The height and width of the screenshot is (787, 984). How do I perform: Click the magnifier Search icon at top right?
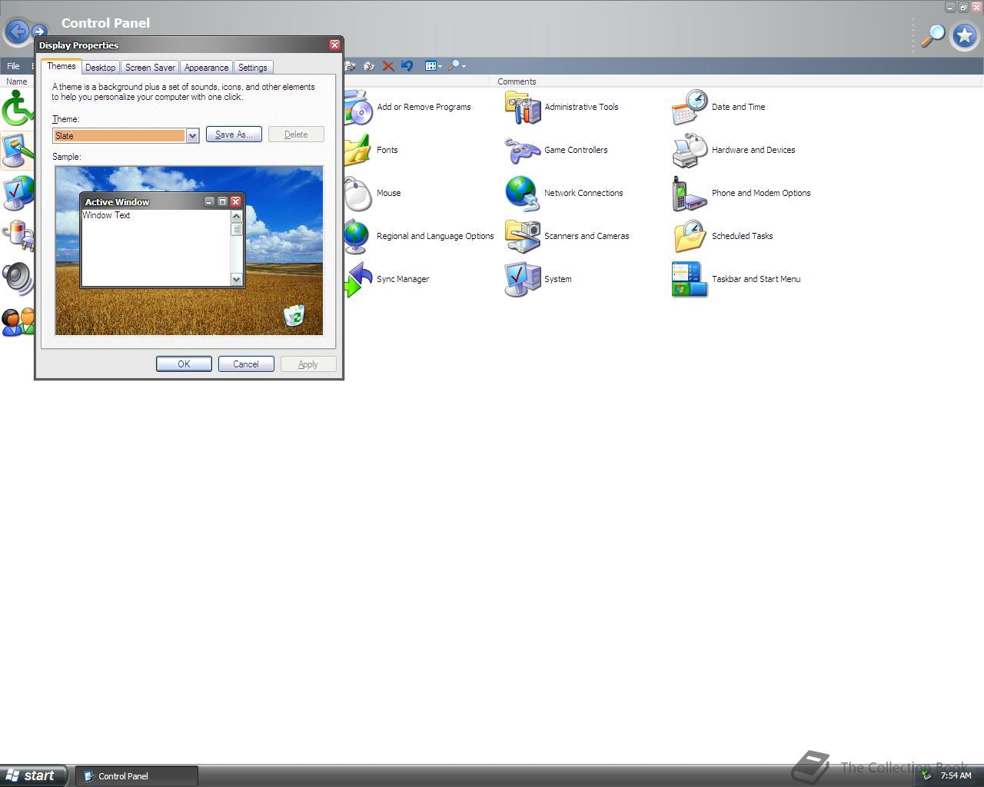coord(933,35)
